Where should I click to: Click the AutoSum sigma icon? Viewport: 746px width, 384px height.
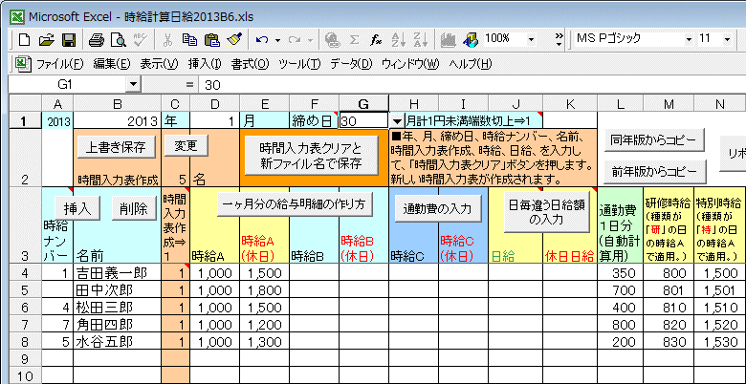pyautogui.click(x=354, y=39)
